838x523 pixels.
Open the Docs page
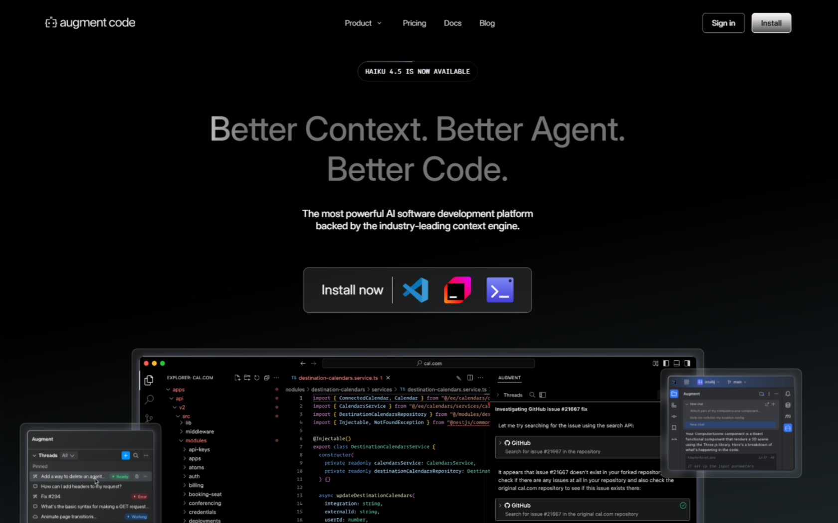click(452, 23)
